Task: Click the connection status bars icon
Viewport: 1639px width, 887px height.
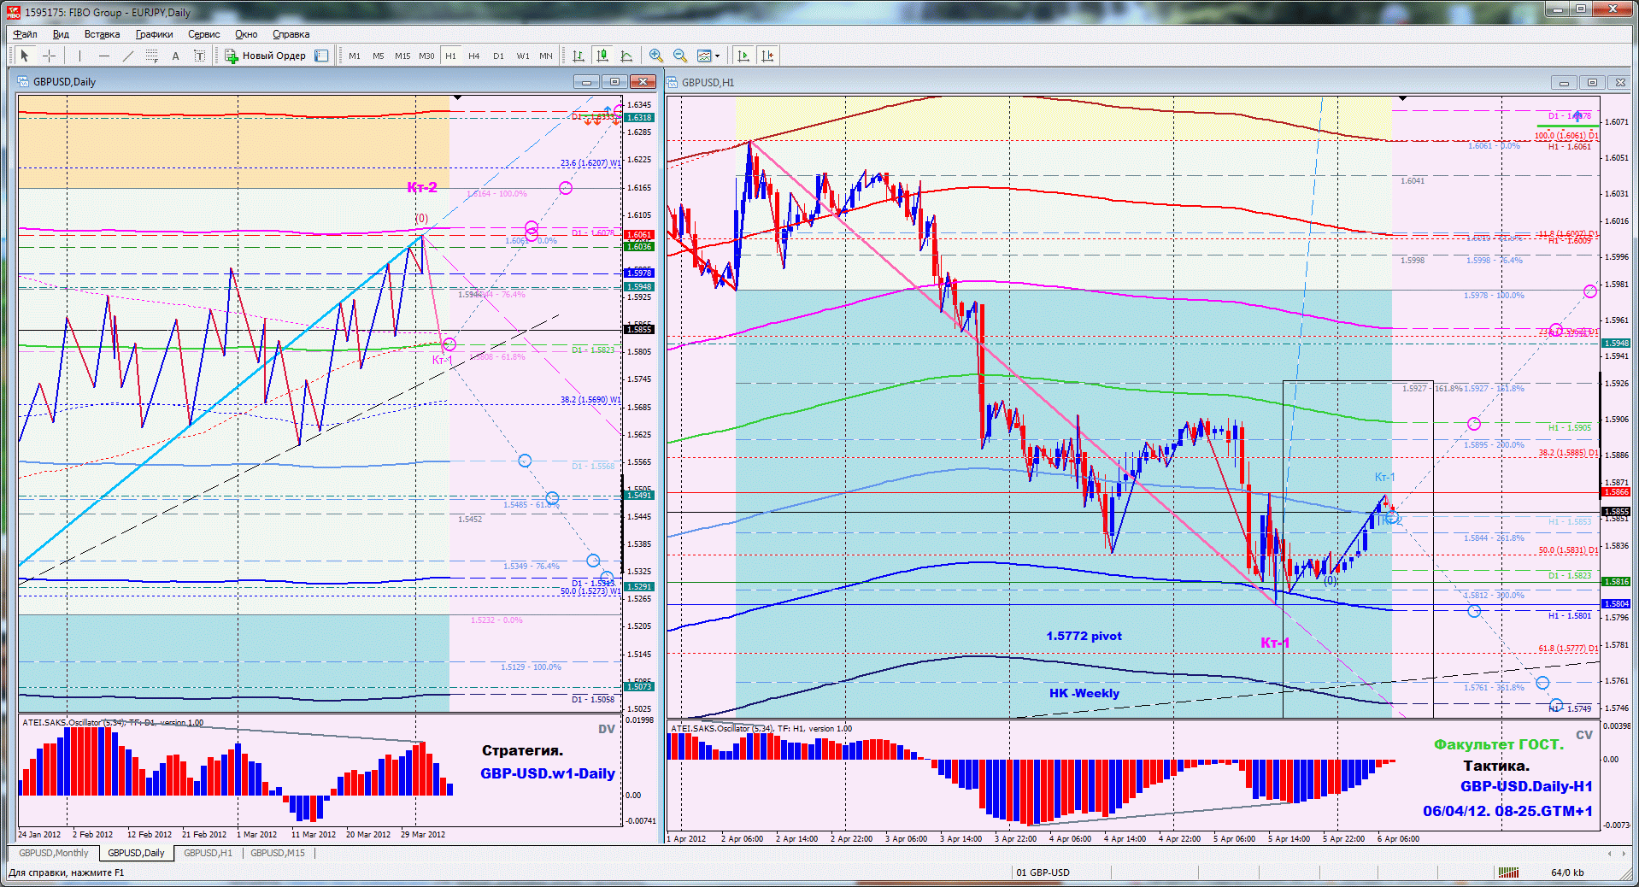Action: (1508, 872)
